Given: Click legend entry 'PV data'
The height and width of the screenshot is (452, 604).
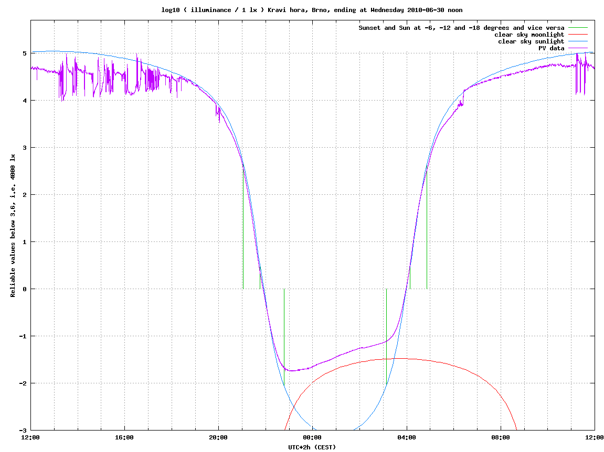Looking at the screenshot, I should (x=551, y=48).
